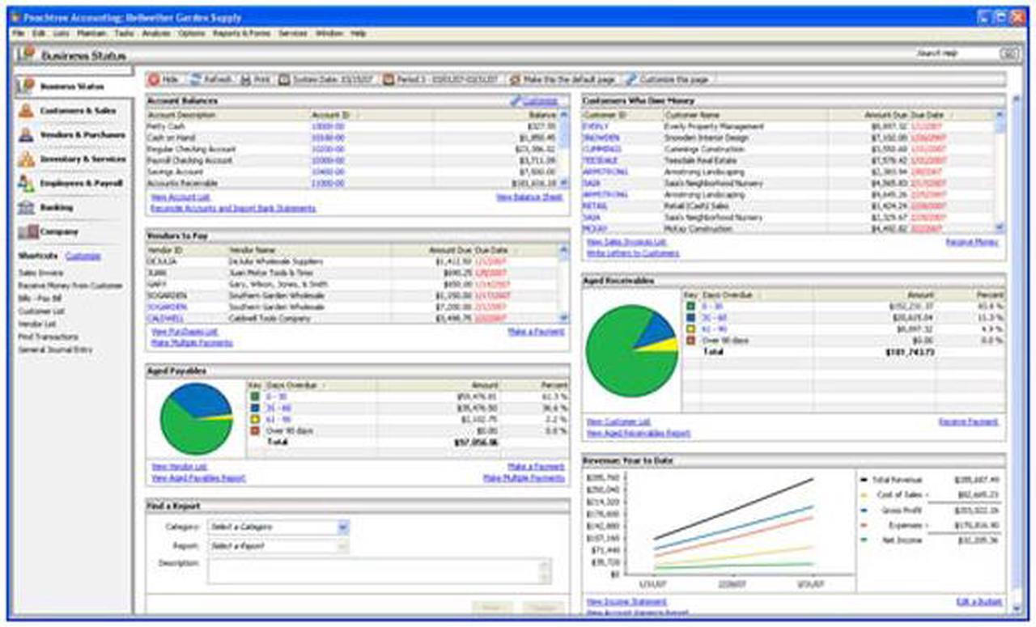Click Find Transactions shortcut

(x=48, y=337)
